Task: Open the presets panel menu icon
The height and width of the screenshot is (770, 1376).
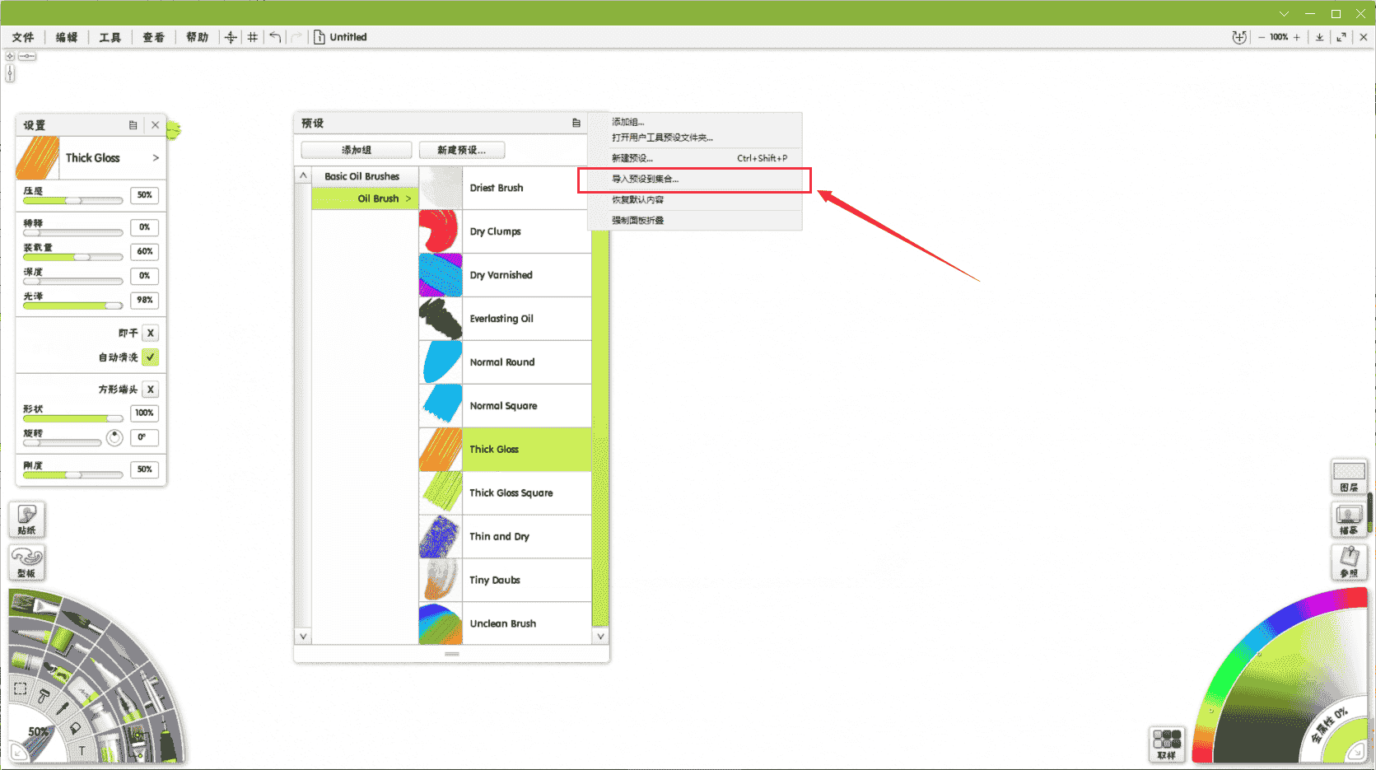Action: point(576,123)
